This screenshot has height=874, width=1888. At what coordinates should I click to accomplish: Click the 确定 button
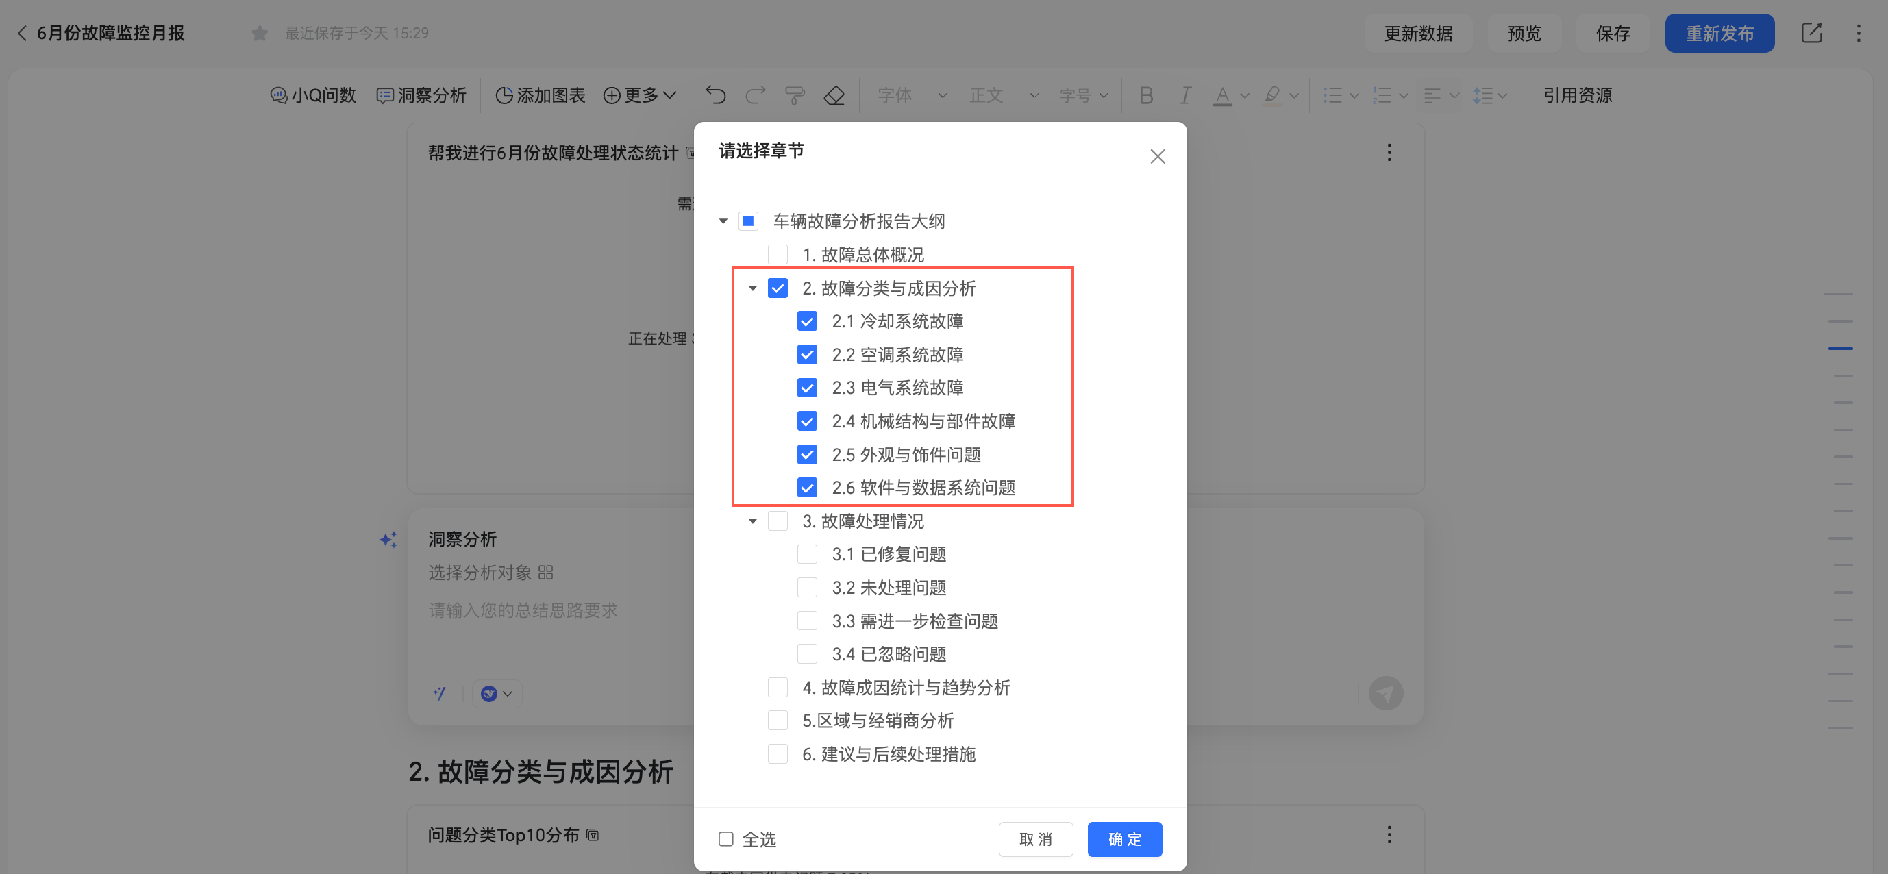point(1124,839)
